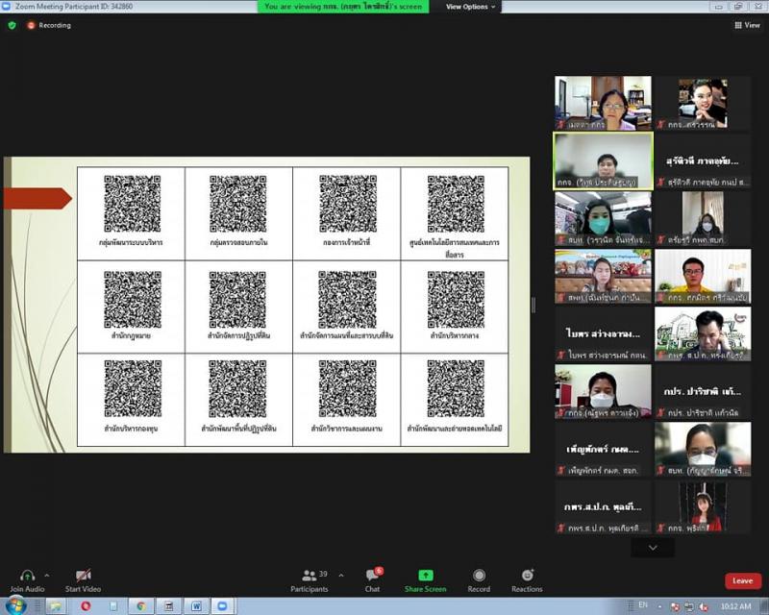The width and height of the screenshot is (769, 615).
Task: Switch to Microsoft Word in the taskbar
Action: (x=197, y=606)
